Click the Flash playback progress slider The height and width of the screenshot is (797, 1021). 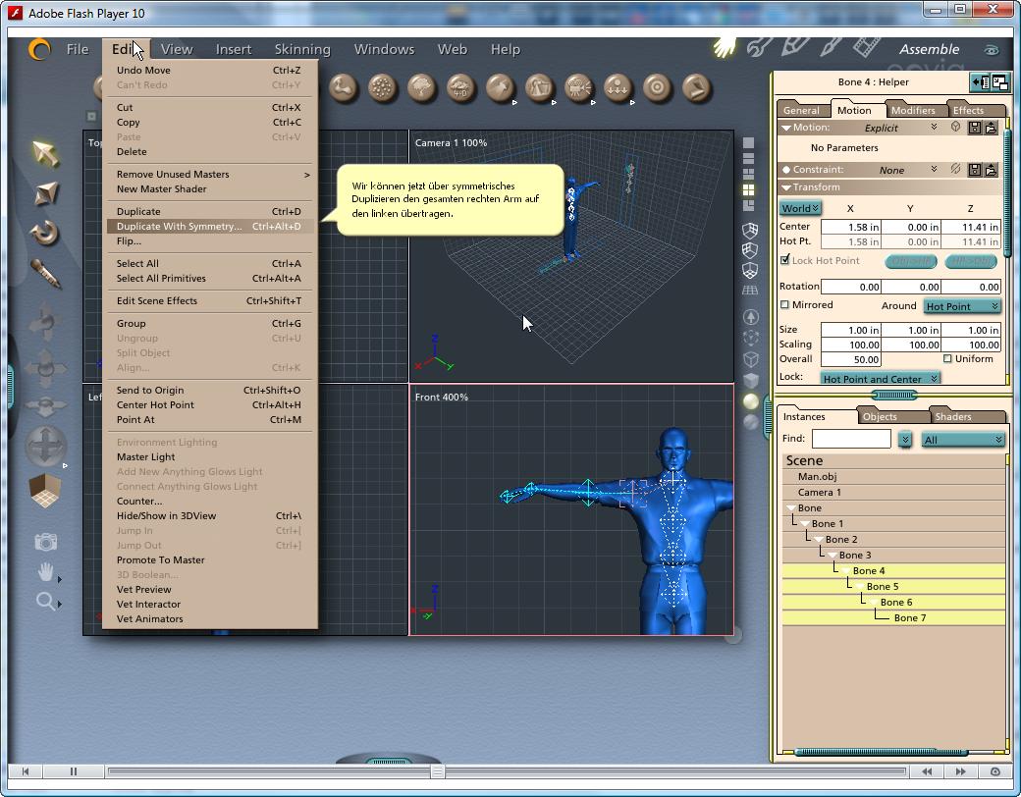pyautogui.click(x=437, y=771)
